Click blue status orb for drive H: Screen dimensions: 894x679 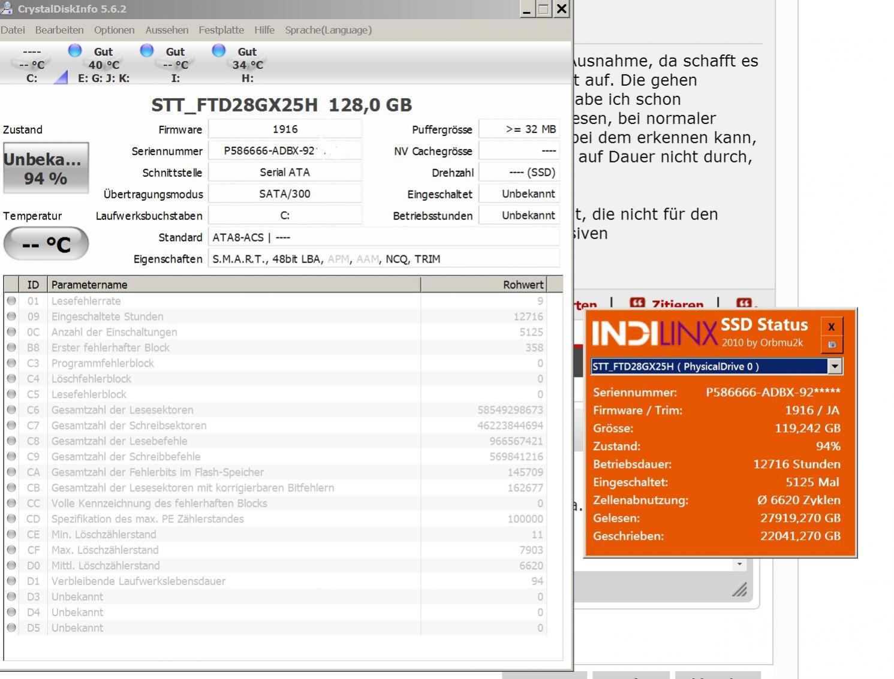[219, 51]
